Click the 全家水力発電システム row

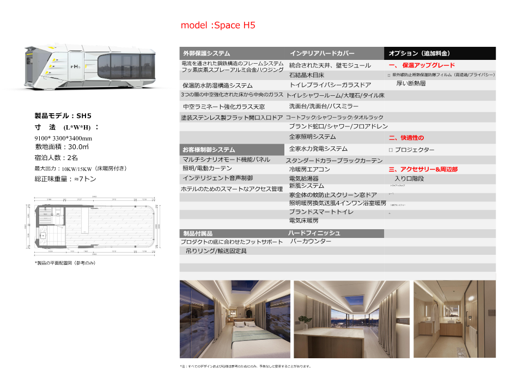click(x=318, y=149)
